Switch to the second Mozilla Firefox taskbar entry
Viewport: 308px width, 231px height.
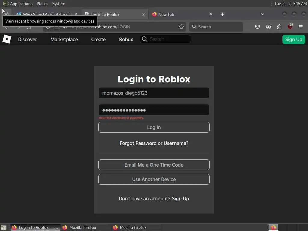pos(86,227)
